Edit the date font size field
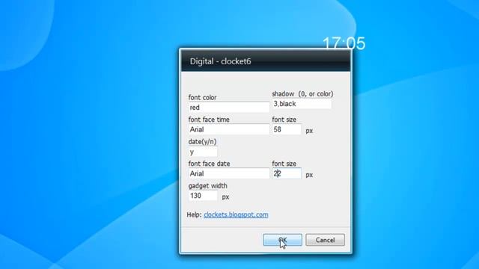 (x=287, y=173)
